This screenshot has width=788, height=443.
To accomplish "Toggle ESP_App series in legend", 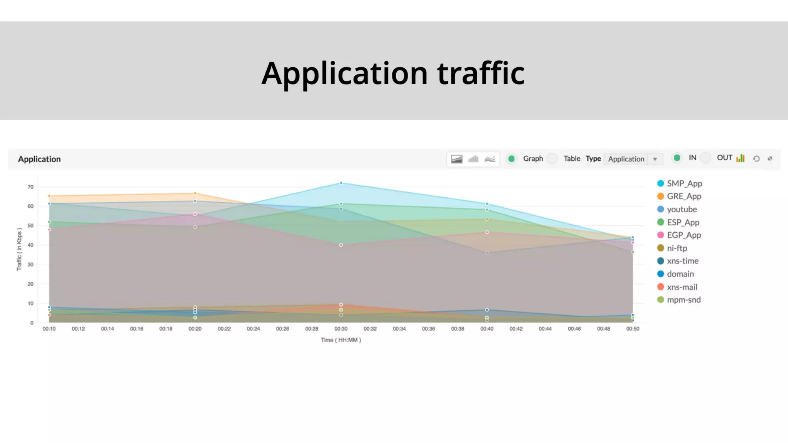I will point(678,222).
